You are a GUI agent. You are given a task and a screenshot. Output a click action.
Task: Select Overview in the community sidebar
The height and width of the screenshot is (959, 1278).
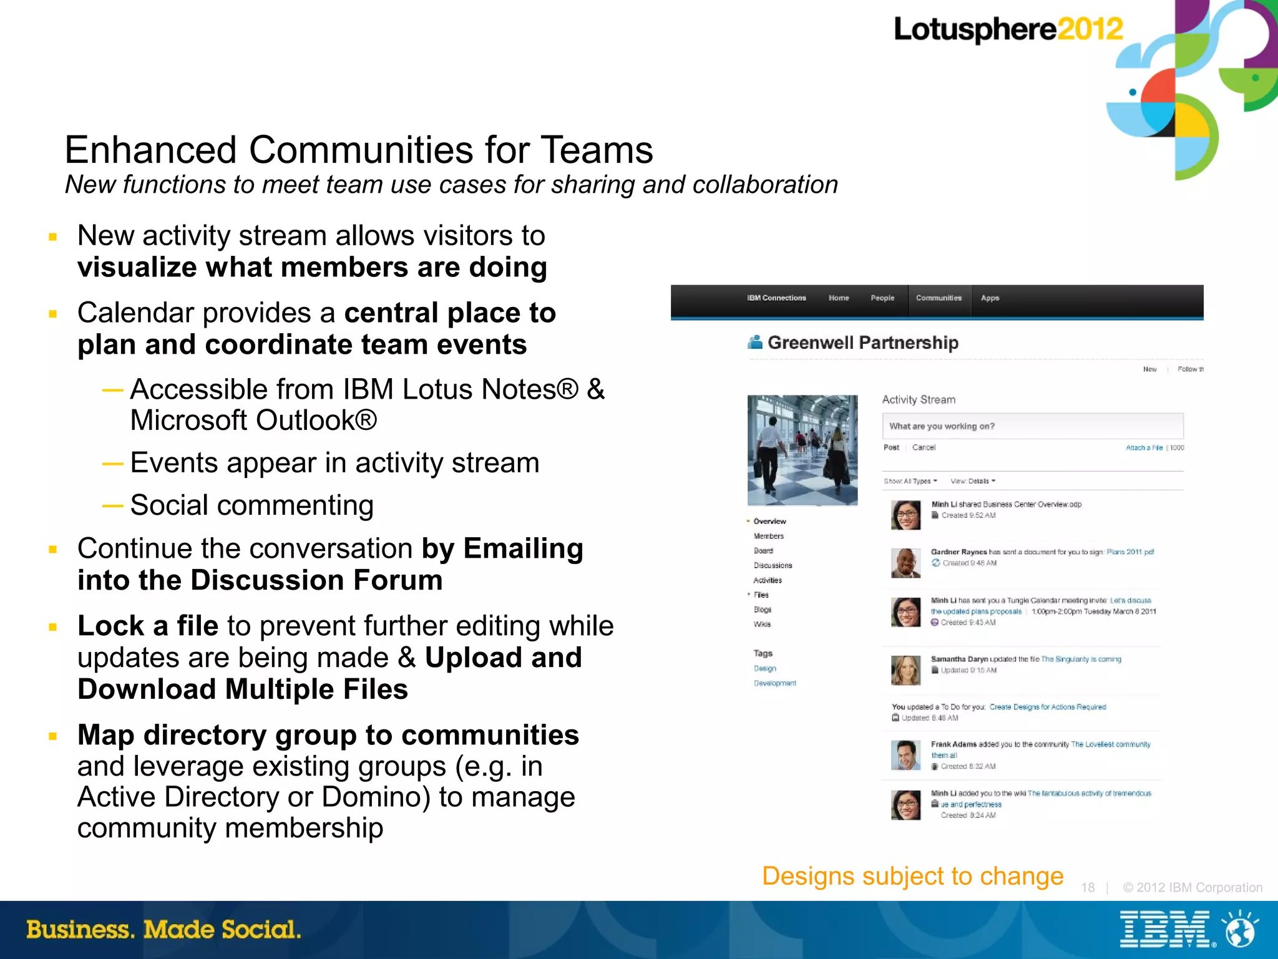coord(769,521)
